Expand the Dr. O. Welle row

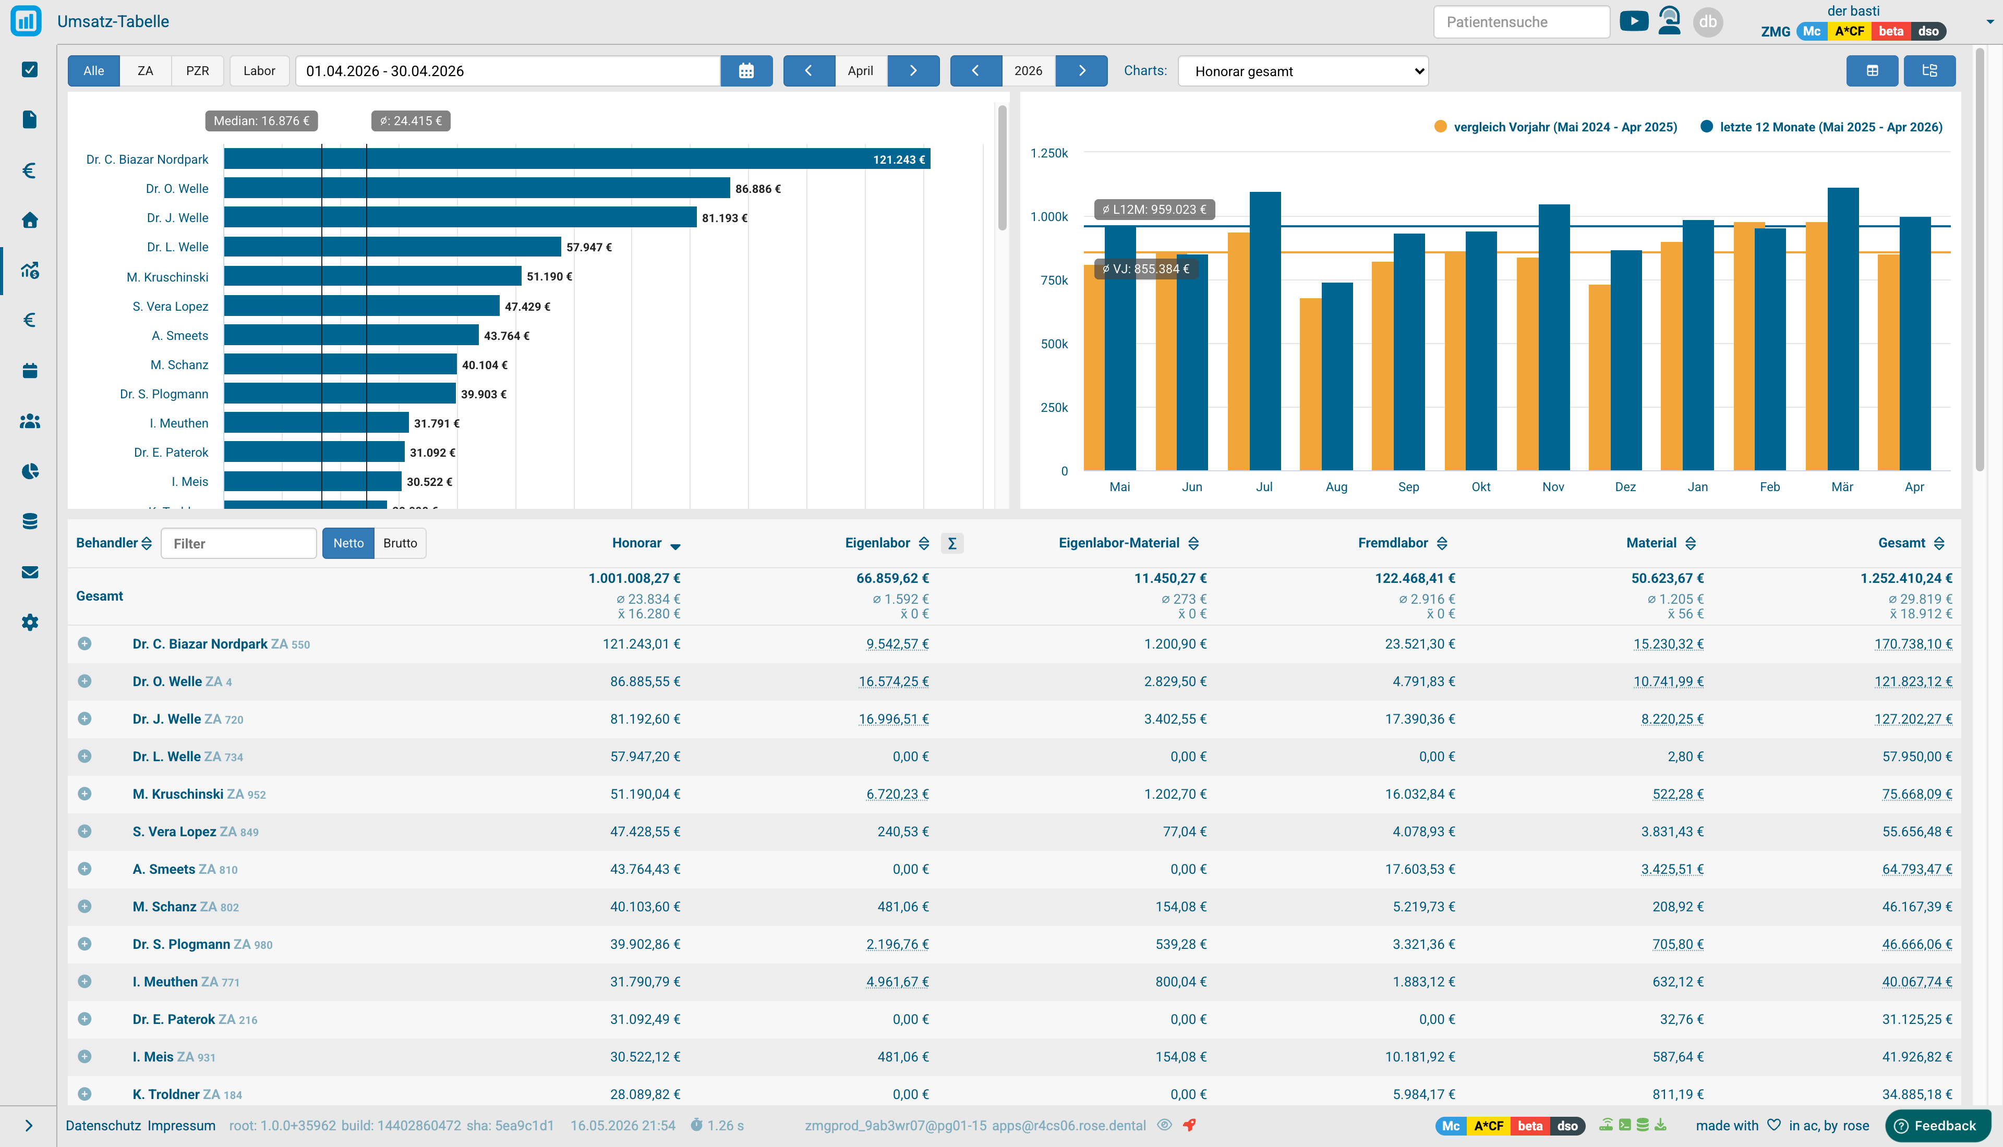[85, 681]
